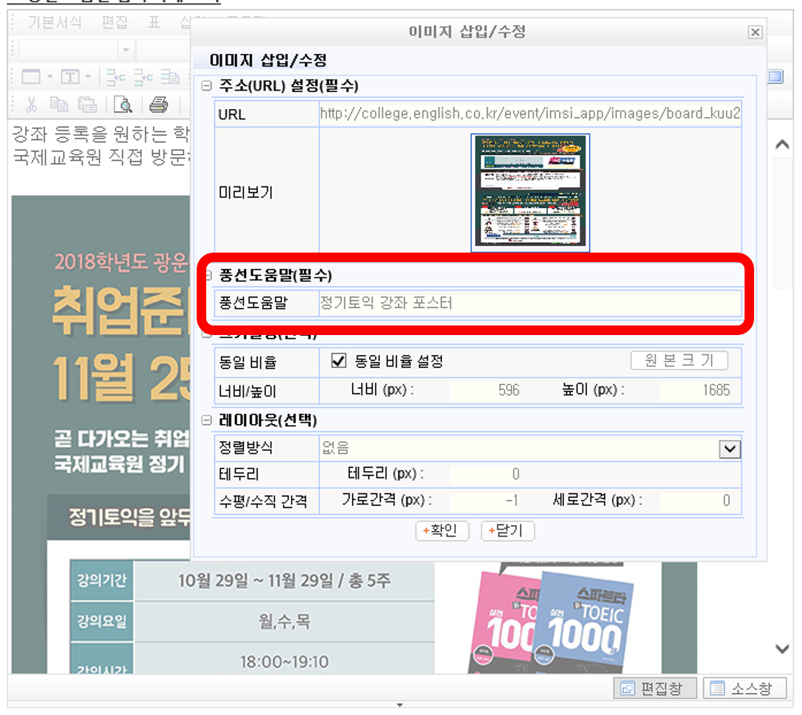Image resolution: width=802 pixels, height=715 pixels.
Task: Click the 풍선도움말 text field
Action: pyautogui.click(x=530, y=303)
